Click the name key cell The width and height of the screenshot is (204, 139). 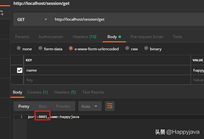[x=107, y=70]
